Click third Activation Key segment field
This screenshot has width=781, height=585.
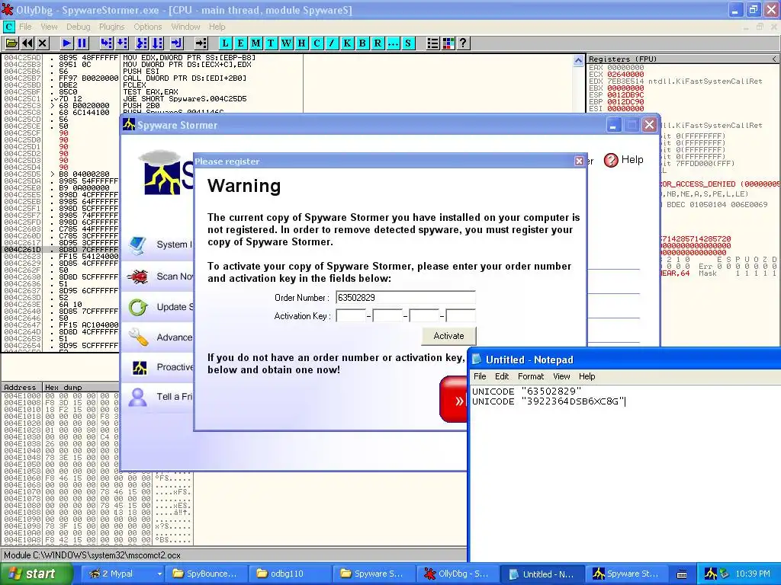pyautogui.click(x=424, y=315)
